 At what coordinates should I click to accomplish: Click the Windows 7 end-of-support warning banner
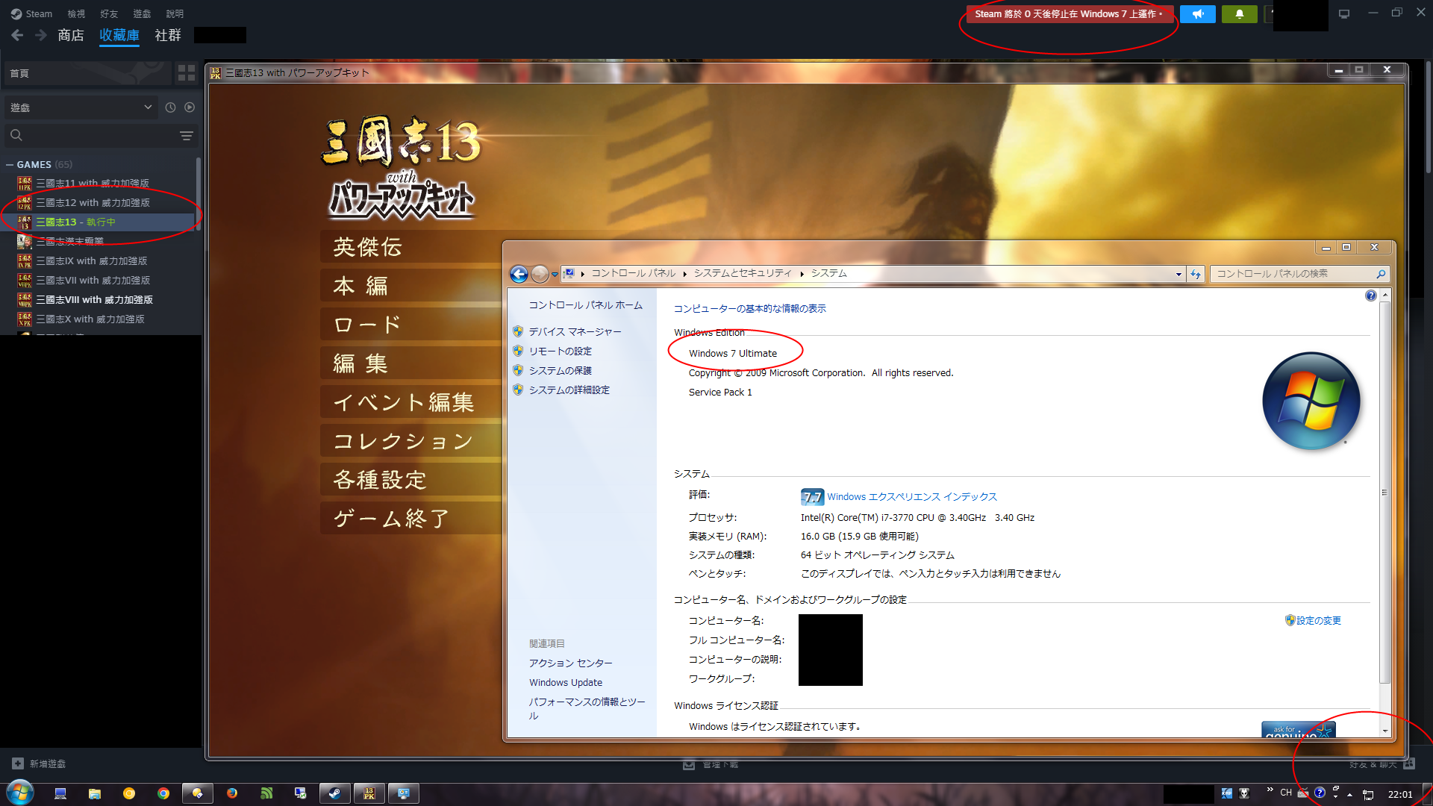[1070, 13]
